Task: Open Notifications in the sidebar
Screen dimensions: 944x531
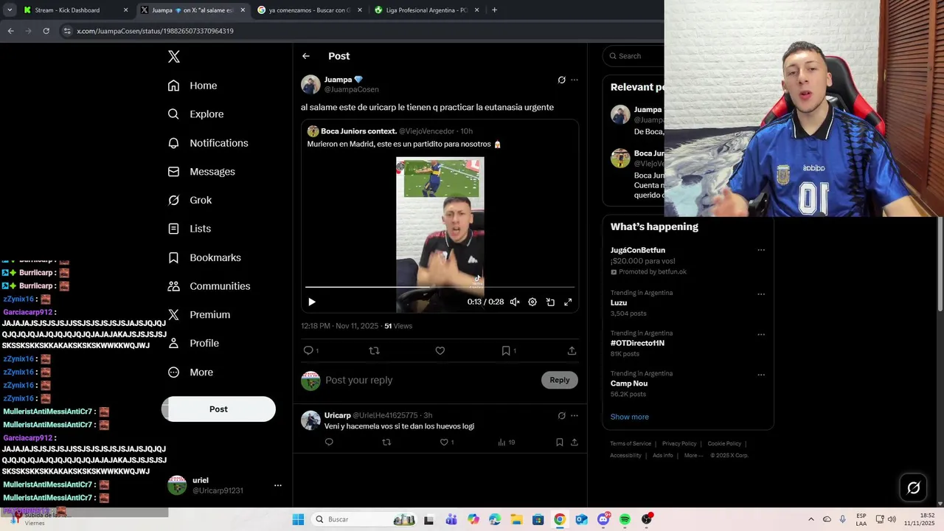Action: coord(208,143)
